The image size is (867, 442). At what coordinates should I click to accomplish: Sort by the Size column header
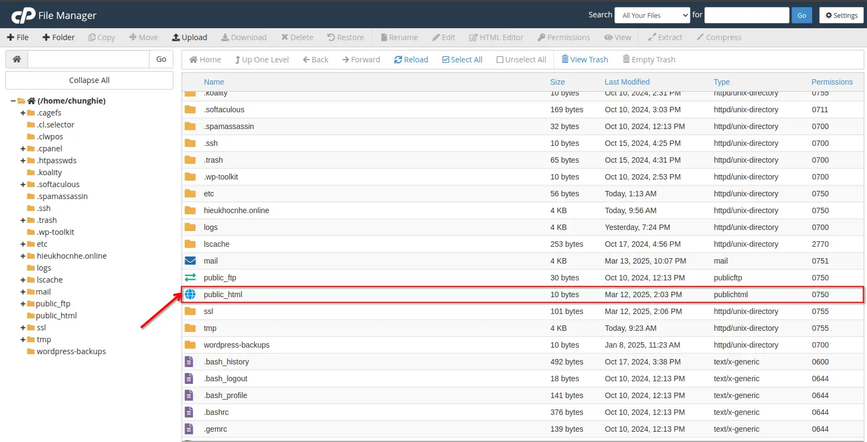[557, 82]
